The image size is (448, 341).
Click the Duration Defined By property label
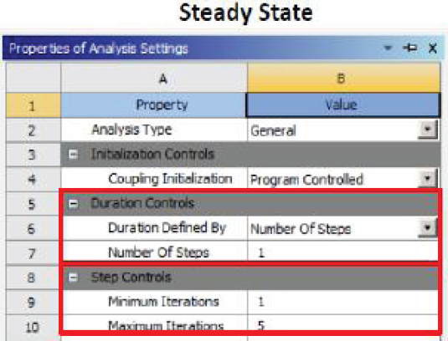point(167,228)
